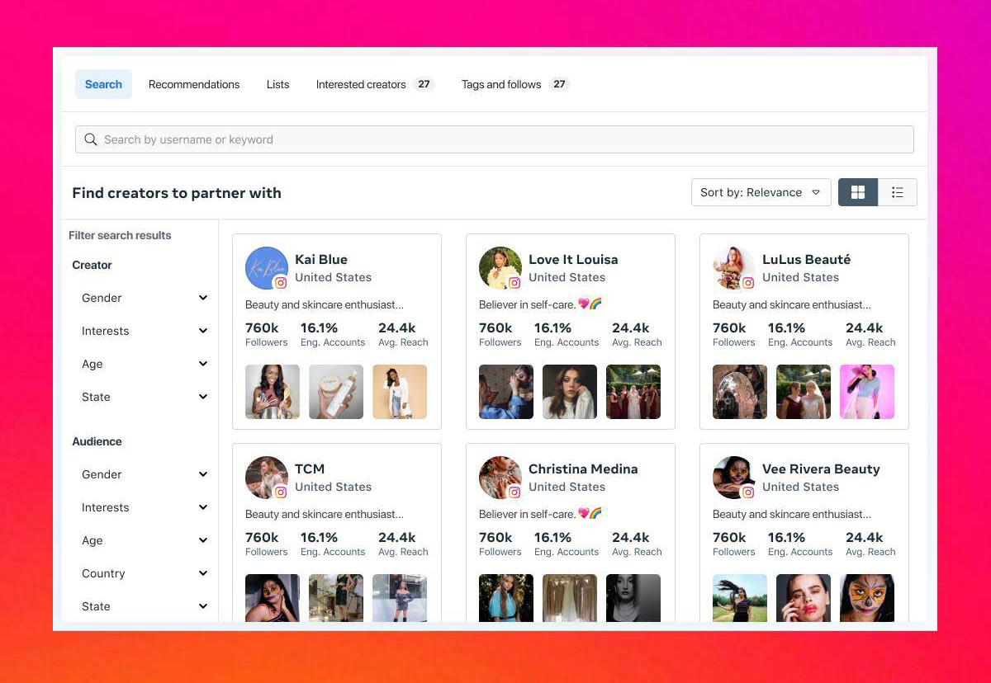Open Vee Rivera Beauty's profile avatar

tap(733, 477)
